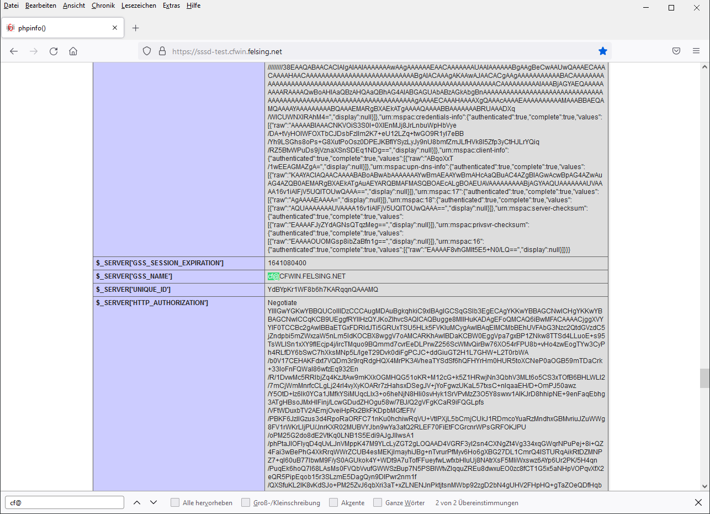Bookmark the page with the star icon
Image resolution: width=710 pixels, height=514 pixels.
pyautogui.click(x=603, y=51)
